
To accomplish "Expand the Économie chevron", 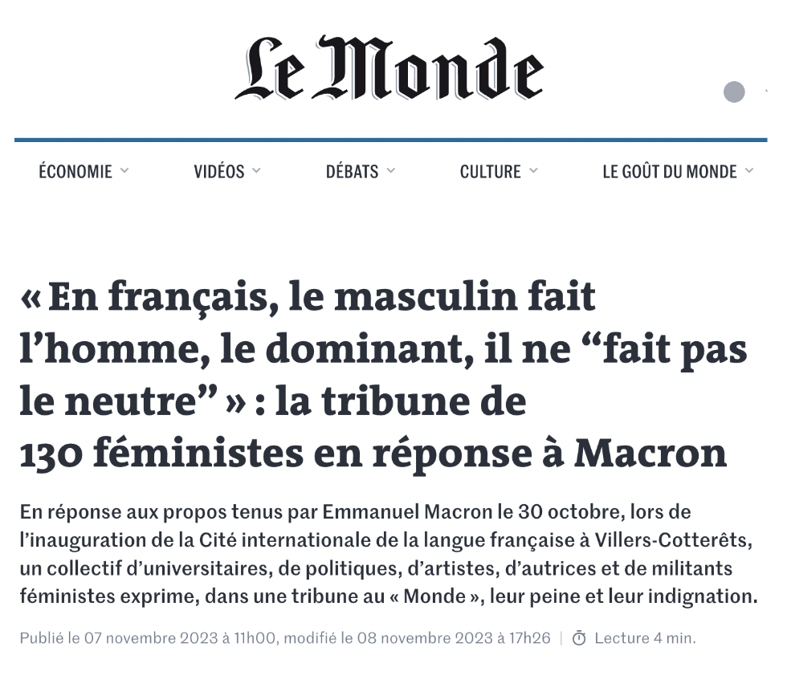I will [124, 171].
